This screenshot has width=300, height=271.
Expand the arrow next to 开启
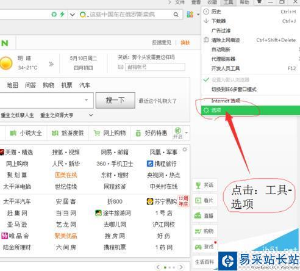[x=187, y=133]
